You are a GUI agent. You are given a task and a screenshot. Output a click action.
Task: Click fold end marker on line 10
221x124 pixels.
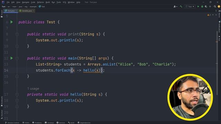tap(17, 46)
